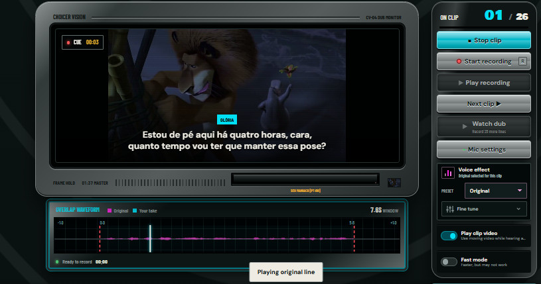Image resolution: width=541 pixels, height=284 pixels.
Task: Click the '7.6S WINDOW' text
Action: tap(384, 210)
